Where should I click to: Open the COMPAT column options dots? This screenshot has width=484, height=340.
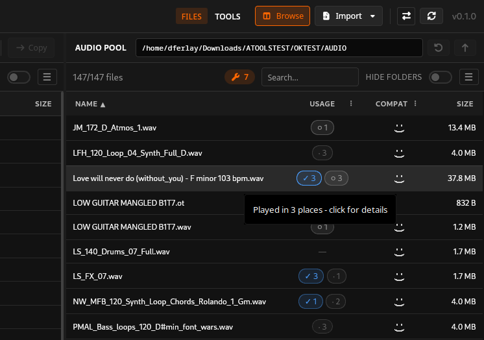(x=415, y=103)
